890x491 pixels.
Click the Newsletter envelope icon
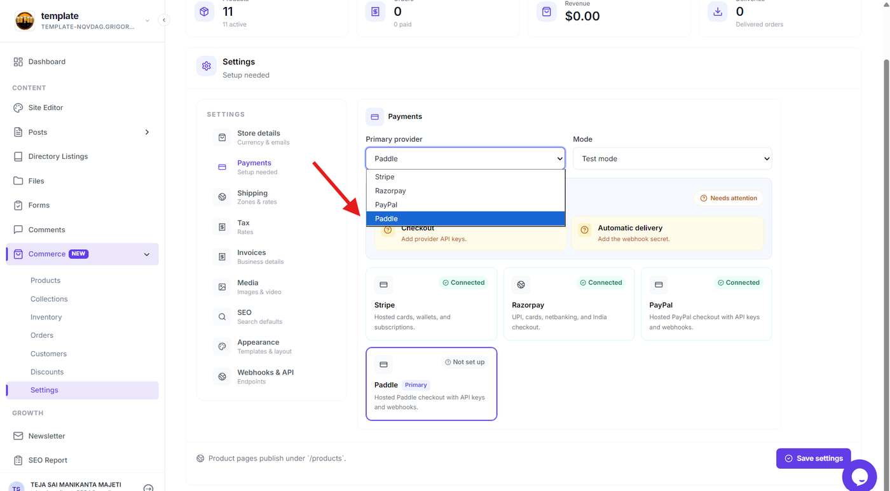18,436
